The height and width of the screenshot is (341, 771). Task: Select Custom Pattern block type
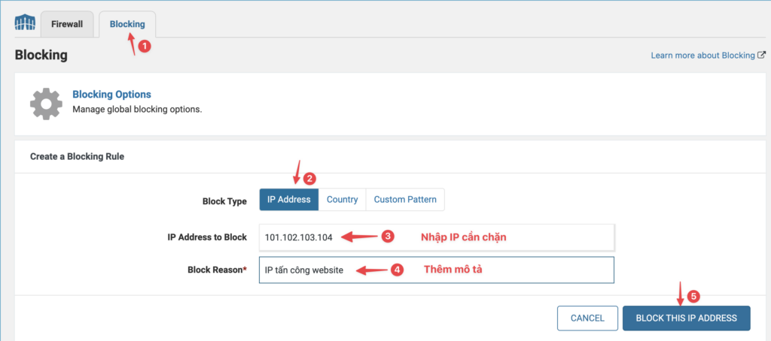[405, 200]
